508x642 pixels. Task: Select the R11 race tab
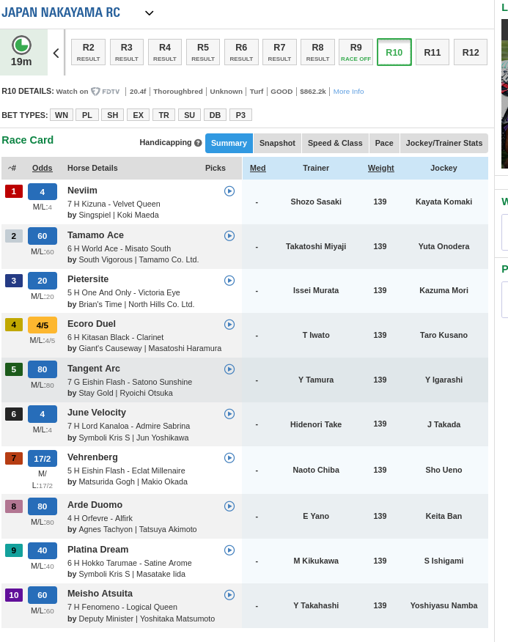tap(432, 52)
